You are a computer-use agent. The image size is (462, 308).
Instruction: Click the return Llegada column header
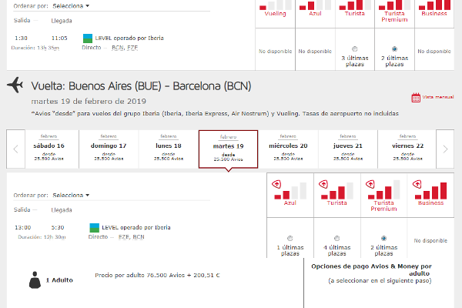tap(62, 210)
